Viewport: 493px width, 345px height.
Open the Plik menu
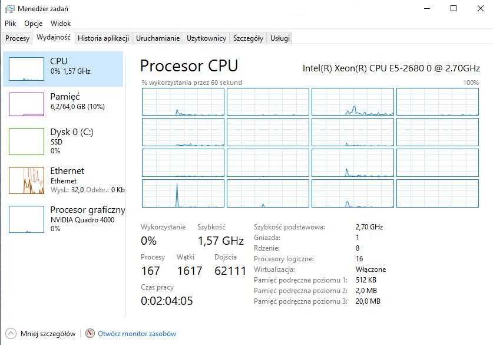click(x=11, y=24)
